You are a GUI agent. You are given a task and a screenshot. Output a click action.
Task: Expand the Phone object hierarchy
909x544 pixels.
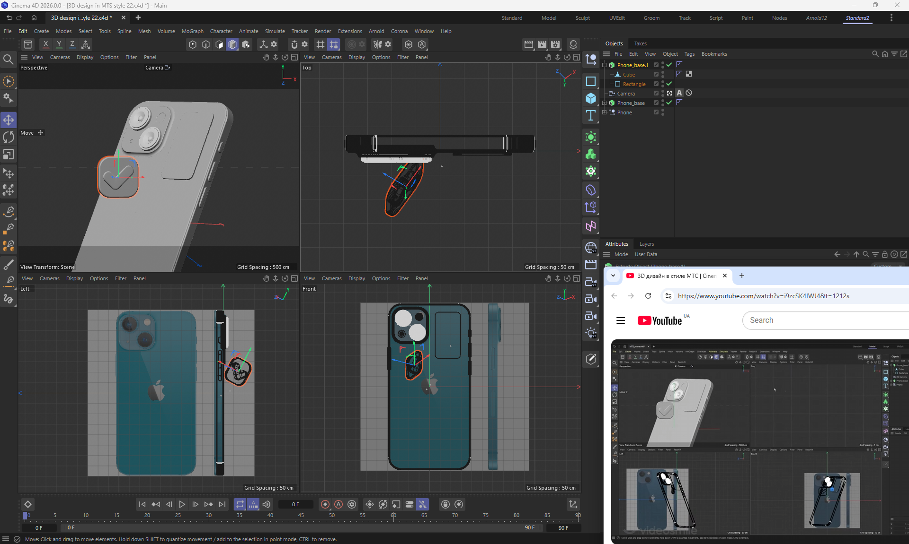tap(605, 112)
